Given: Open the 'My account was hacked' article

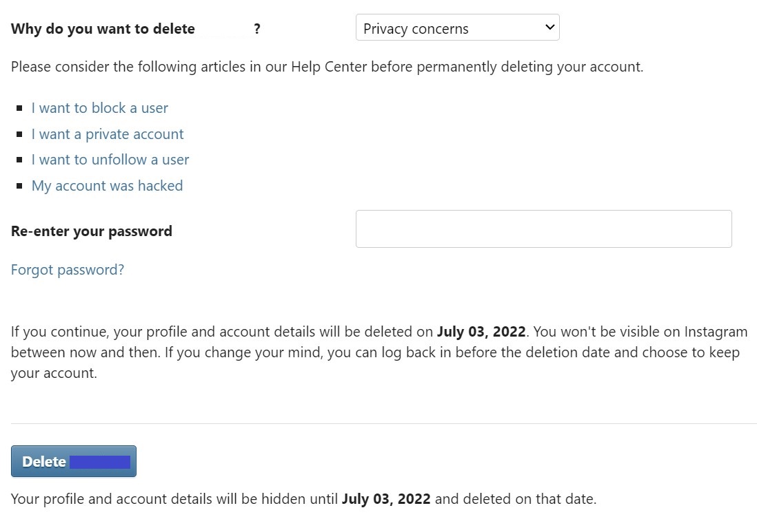Looking at the screenshot, I should tap(108, 186).
